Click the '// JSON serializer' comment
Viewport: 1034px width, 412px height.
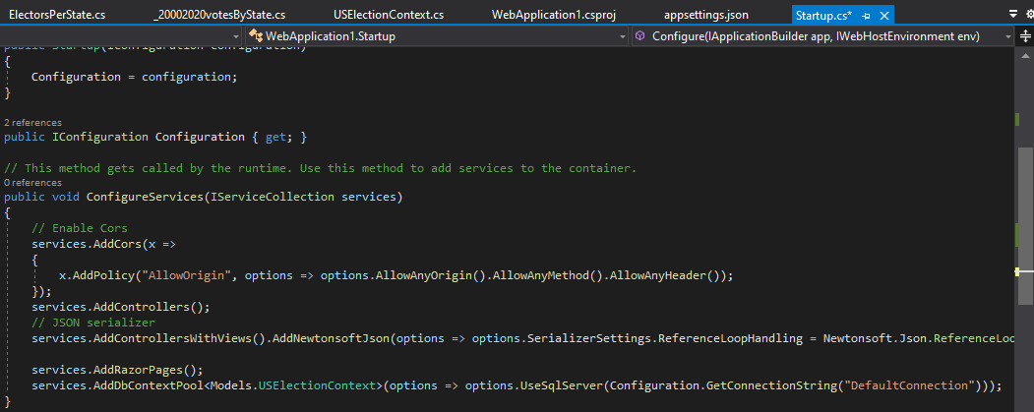[93, 323]
